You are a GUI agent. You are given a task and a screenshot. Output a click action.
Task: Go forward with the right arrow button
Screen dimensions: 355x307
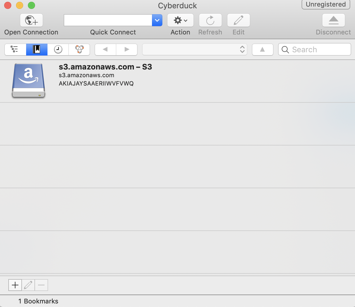tap(127, 49)
